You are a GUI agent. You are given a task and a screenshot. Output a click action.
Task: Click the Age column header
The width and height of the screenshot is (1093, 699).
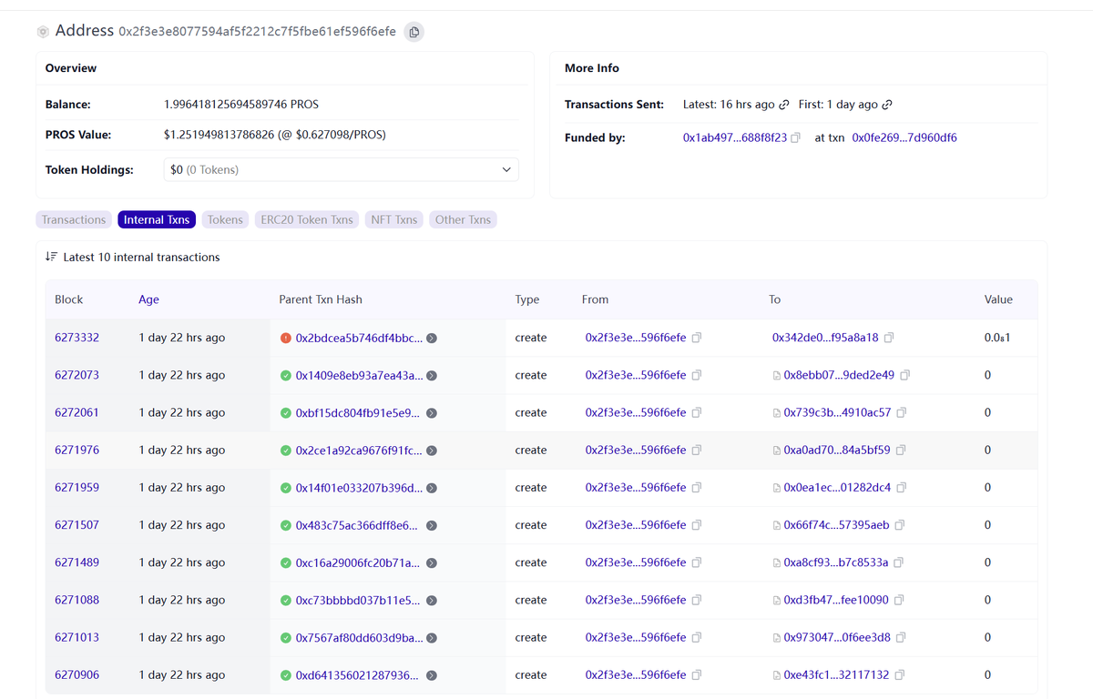coord(148,299)
